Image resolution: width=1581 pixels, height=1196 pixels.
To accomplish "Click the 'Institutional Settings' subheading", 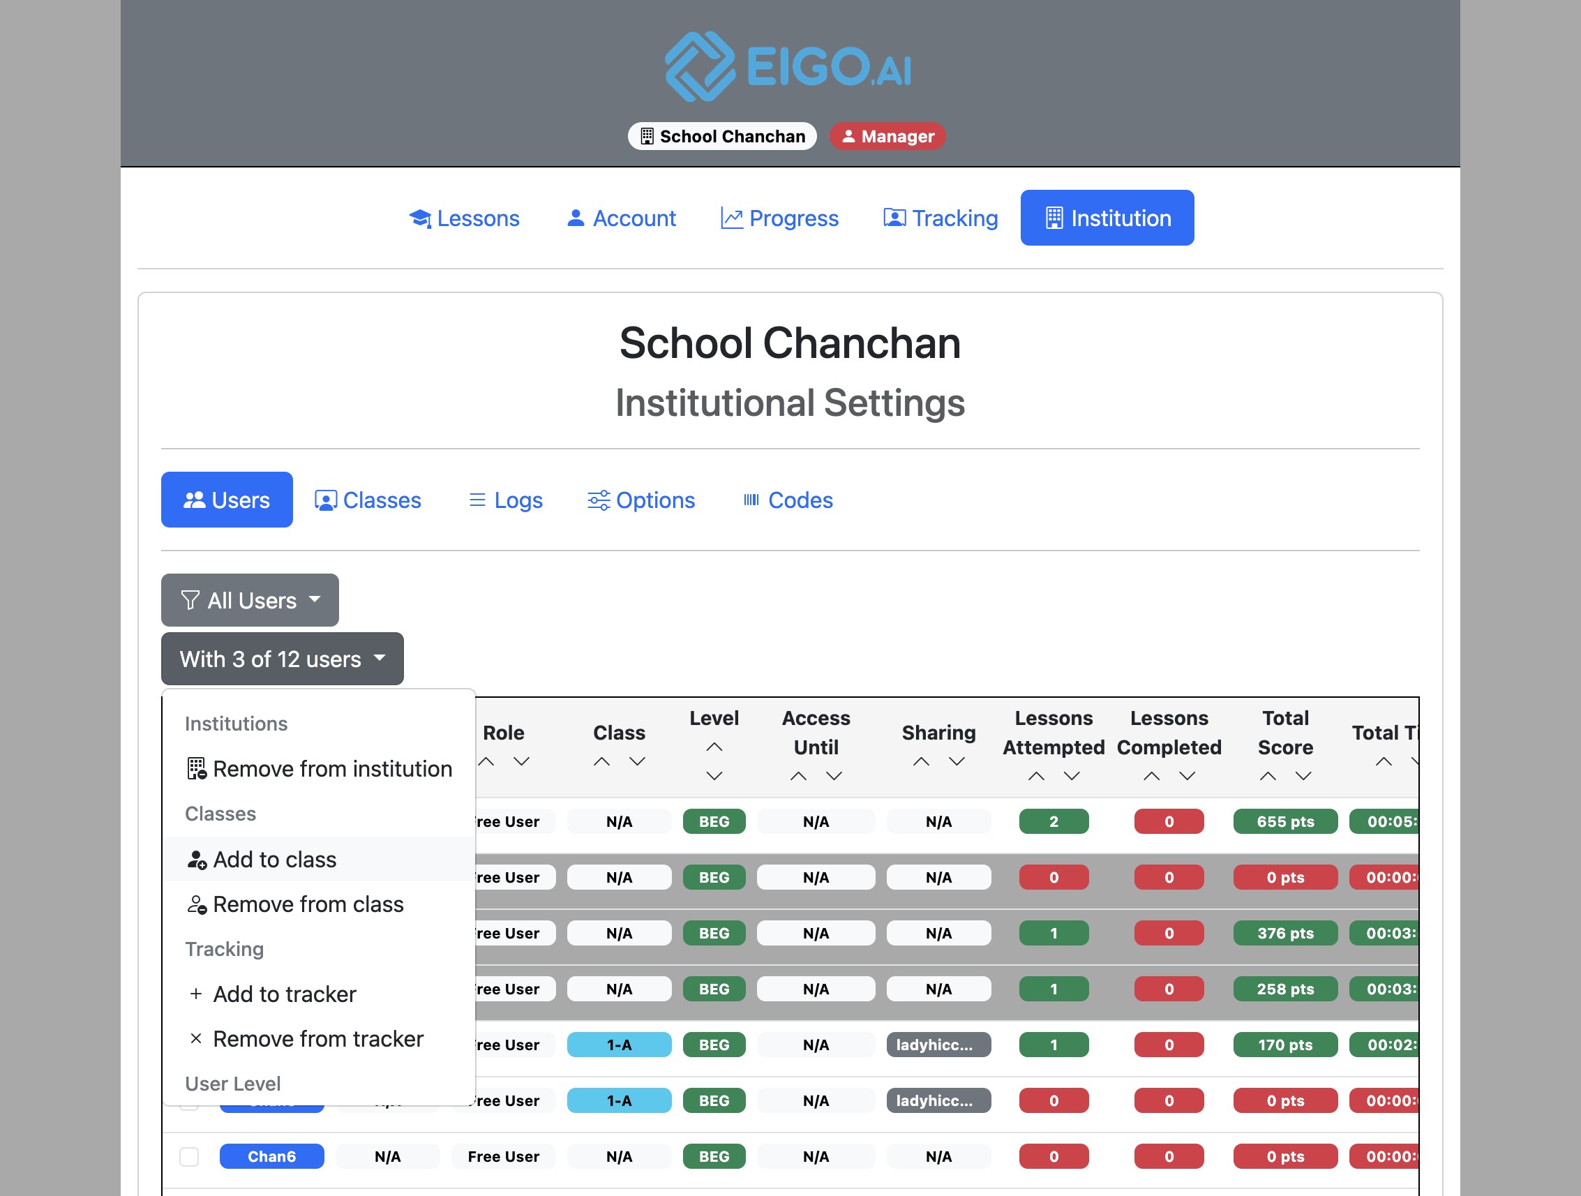I will point(790,403).
